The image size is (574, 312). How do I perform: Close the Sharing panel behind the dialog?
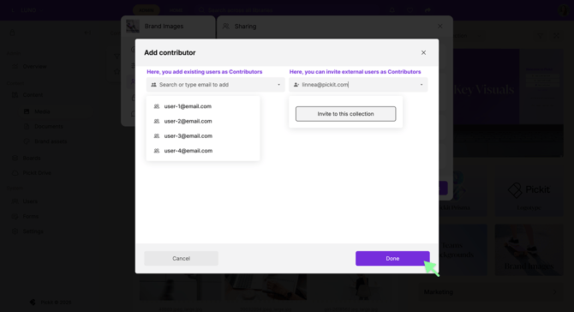pyautogui.click(x=440, y=27)
